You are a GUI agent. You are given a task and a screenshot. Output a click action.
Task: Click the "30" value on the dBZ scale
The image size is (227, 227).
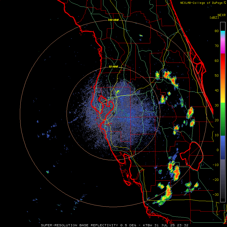pyautogui.click(x=217, y=105)
